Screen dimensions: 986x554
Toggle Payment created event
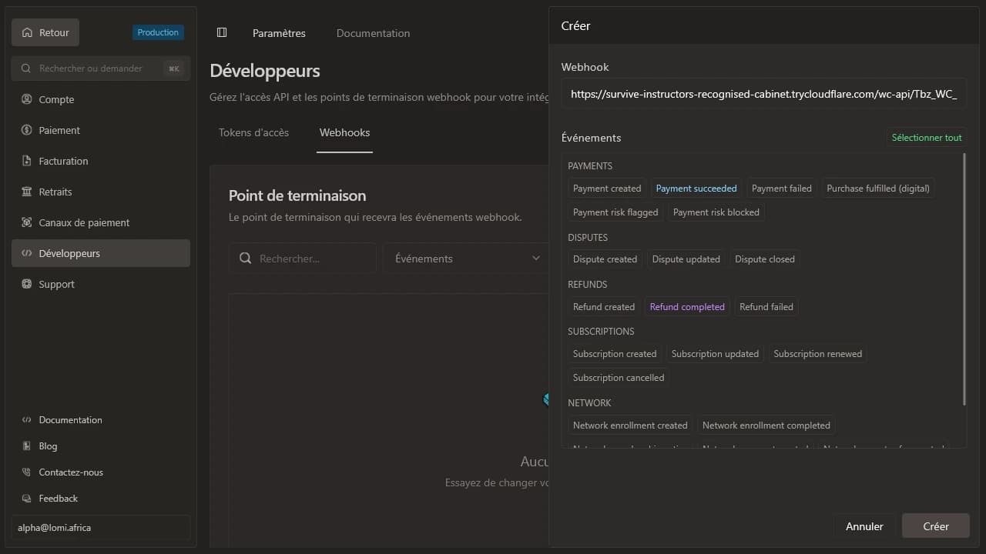click(x=607, y=189)
